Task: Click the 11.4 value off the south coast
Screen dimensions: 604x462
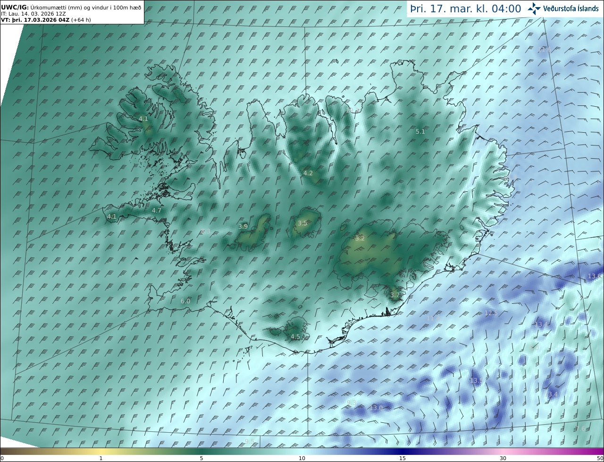Action: pyautogui.click(x=433, y=319)
